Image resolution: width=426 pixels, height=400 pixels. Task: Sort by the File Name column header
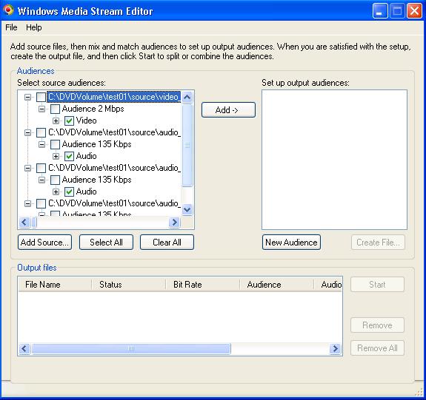coord(55,285)
